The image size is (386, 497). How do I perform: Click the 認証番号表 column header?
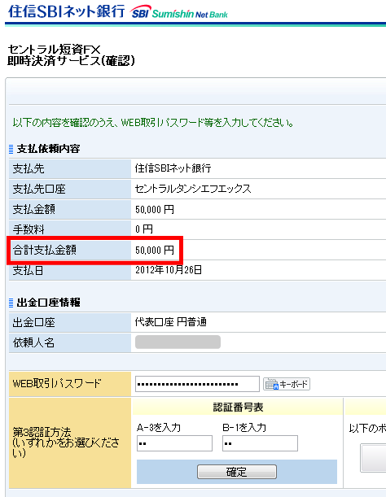pyautogui.click(x=238, y=408)
